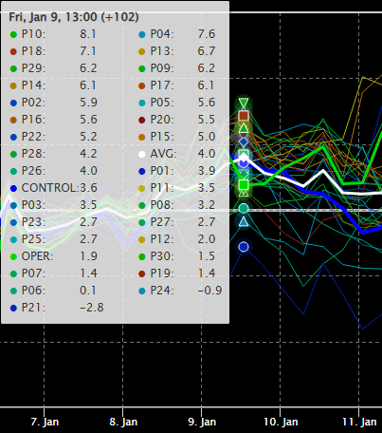The width and height of the screenshot is (382, 433).
Task: Click the bright green OPER square marker
Action: pyautogui.click(x=244, y=184)
